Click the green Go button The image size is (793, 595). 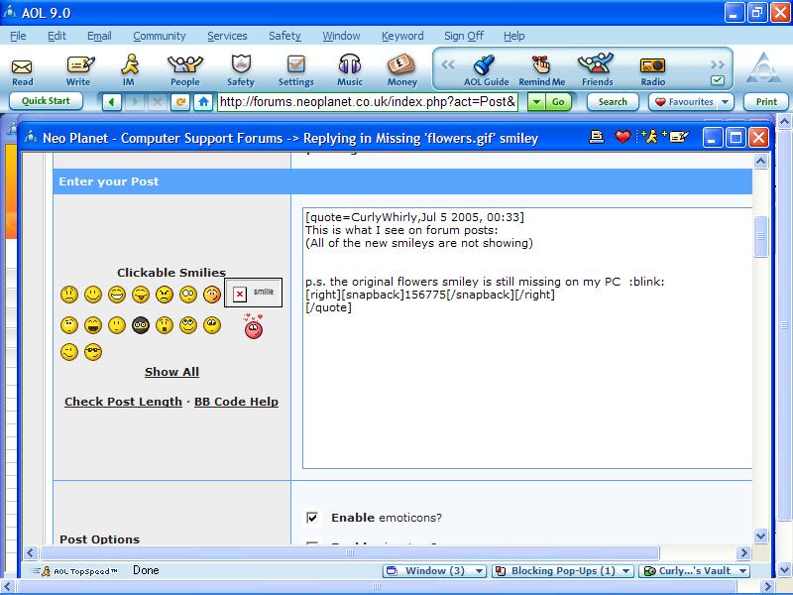tap(558, 102)
